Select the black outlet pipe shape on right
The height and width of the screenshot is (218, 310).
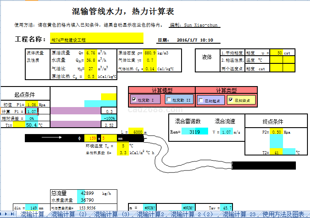point(263,165)
